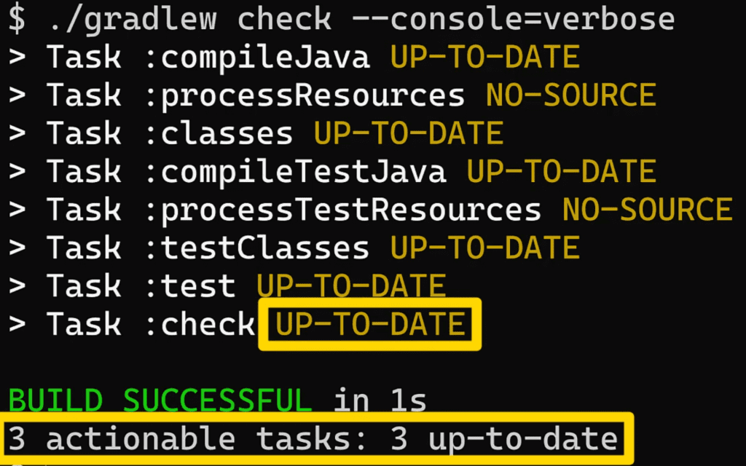The width and height of the screenshot is (746, 466).
Task: Click the :compileJava task name
Action: [258, 58]
